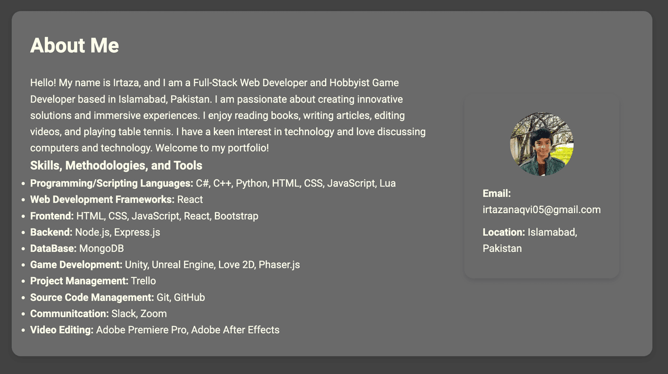Image resolution: width=668 pixels, height=374 pixels.
Task: Click the "Trello" text in the list
Action: coord(143,281)
